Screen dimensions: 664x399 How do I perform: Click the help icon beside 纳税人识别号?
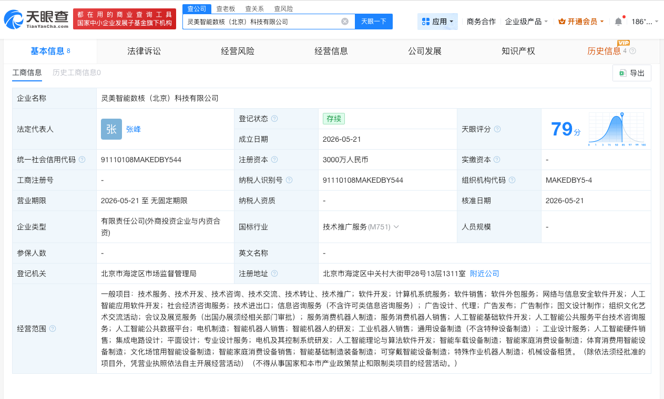tap(289, 180)
